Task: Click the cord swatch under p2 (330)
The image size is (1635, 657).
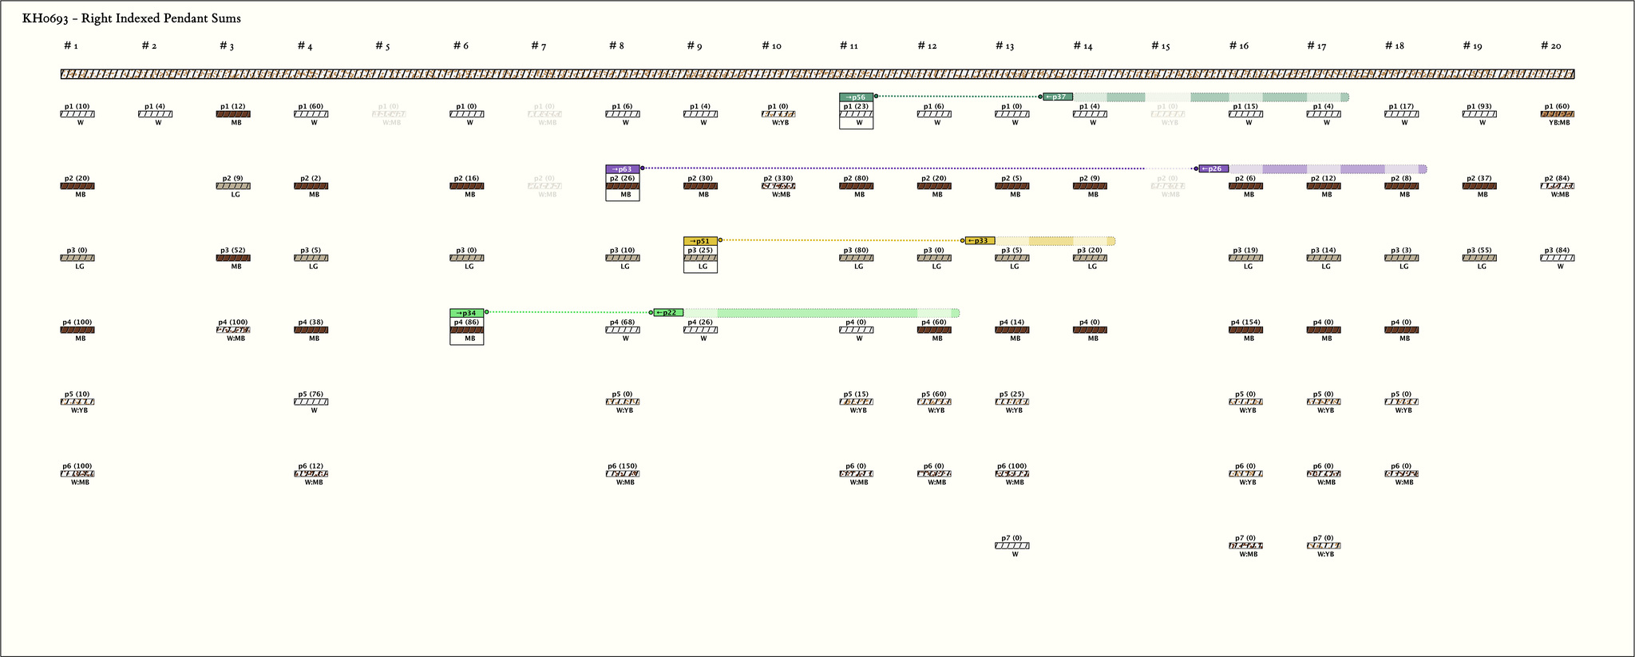Action: 778,186
